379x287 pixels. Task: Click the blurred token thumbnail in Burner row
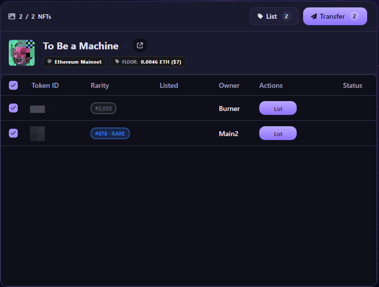pyautogui.click(x=37, y=109)
